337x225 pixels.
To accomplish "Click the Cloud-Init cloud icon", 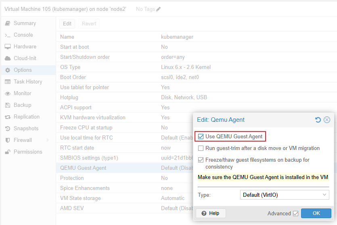I will coord(8,58).
